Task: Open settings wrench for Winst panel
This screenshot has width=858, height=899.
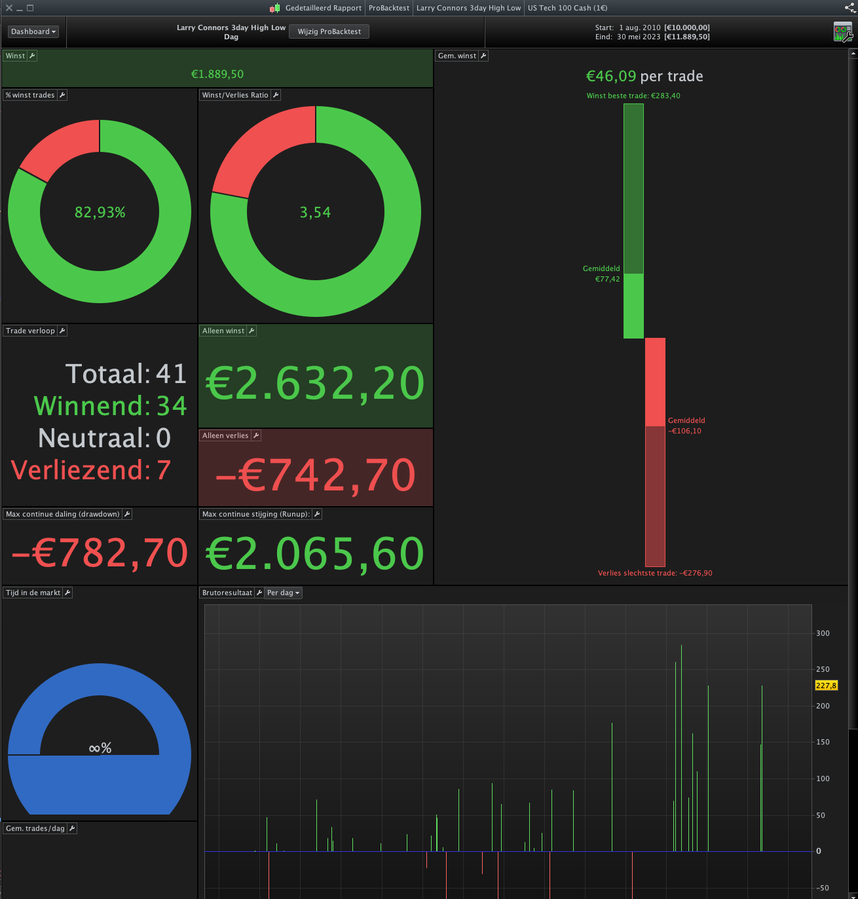Action: [32, 56]
